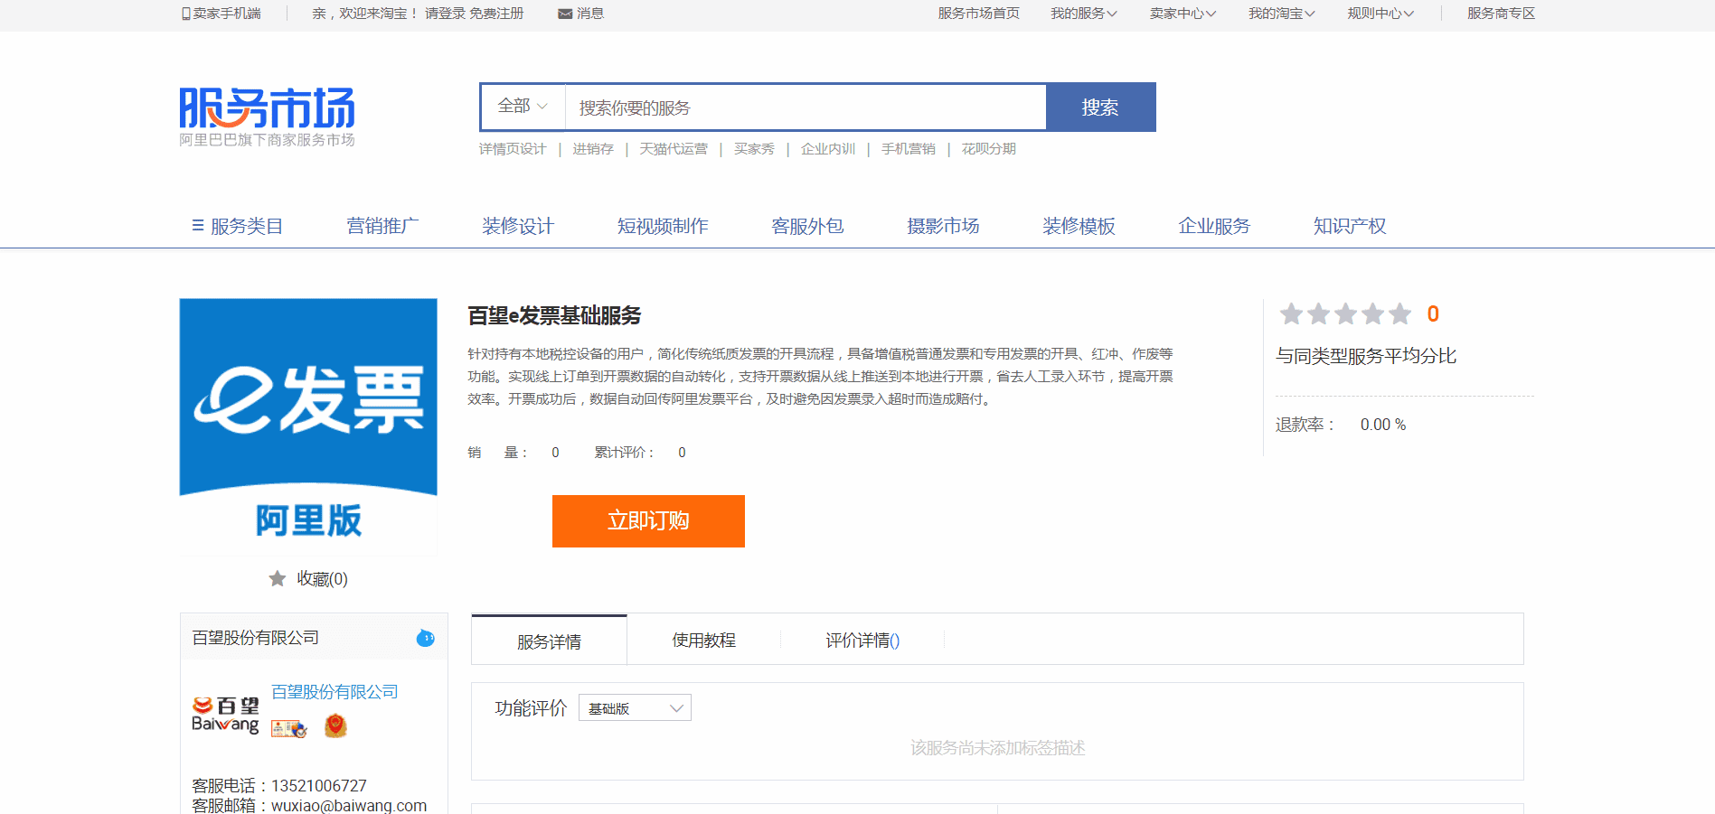1715x814 pixels.
Task: Open the 企业服务 navigation menu
Action: (x=1214, y=226)
